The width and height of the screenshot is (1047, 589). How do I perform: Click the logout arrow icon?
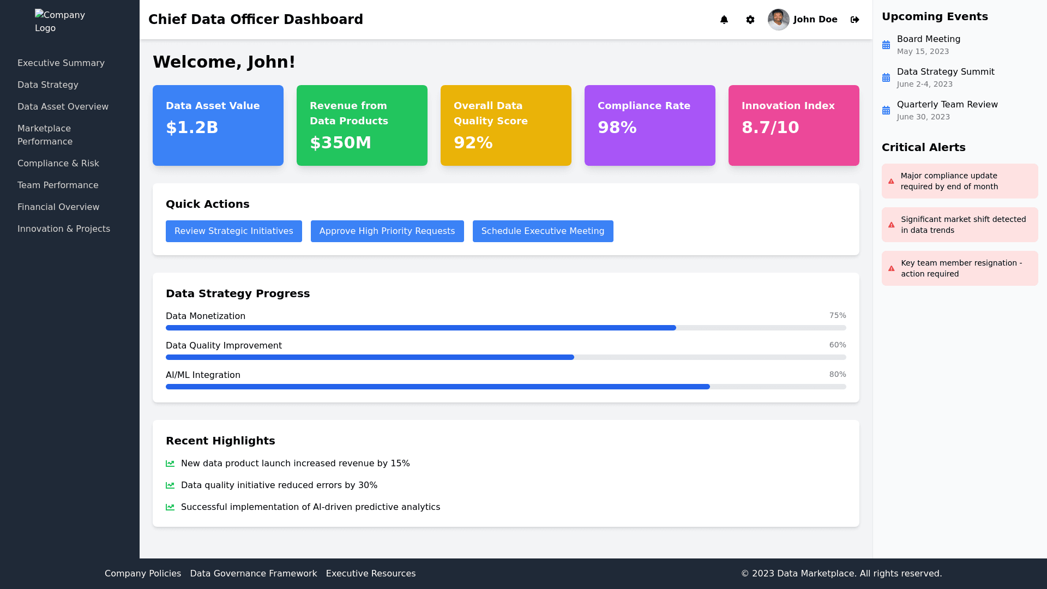pyautogui.click(x=855, y=20)
